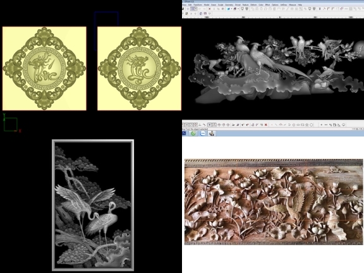The height and width of the screenshot is (273, 364).
Task: Click the red X delete icon in top toolbar
Action: point(210,9)
